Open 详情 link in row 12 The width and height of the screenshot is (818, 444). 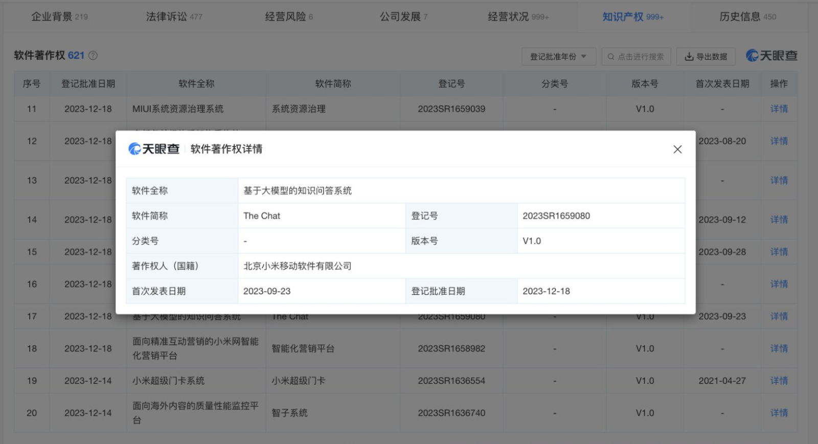point(779,141)
